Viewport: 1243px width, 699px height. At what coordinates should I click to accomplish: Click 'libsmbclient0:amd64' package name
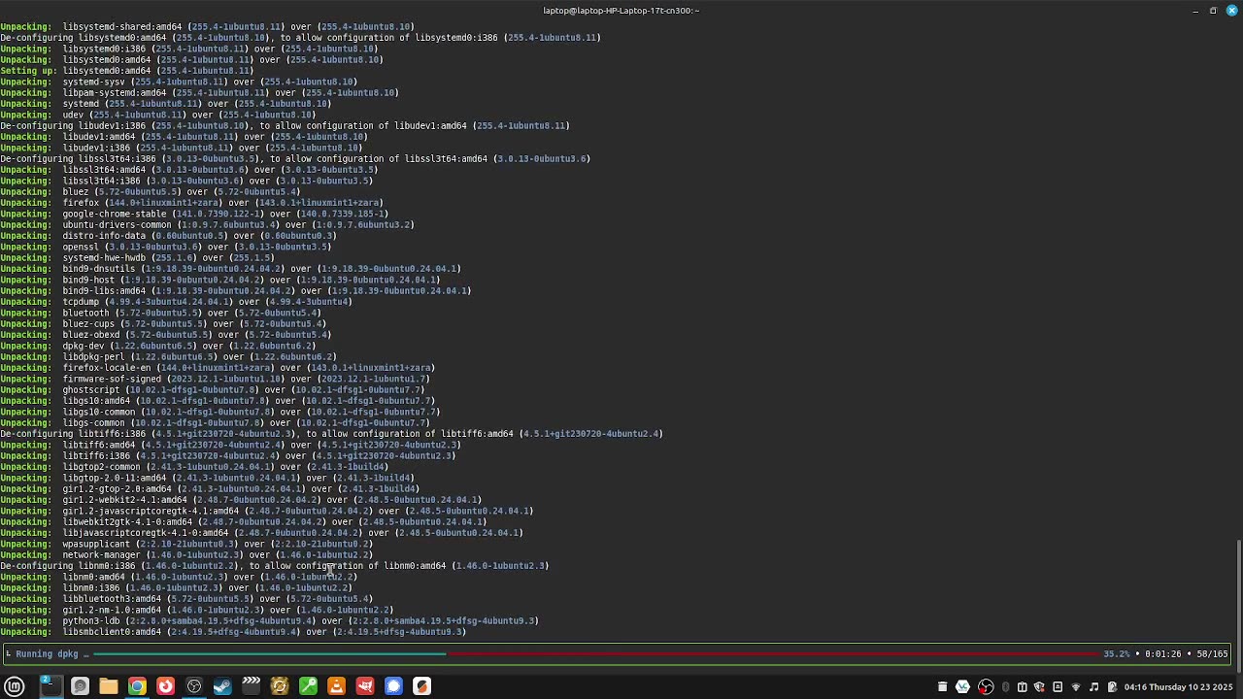click(113, 632)
